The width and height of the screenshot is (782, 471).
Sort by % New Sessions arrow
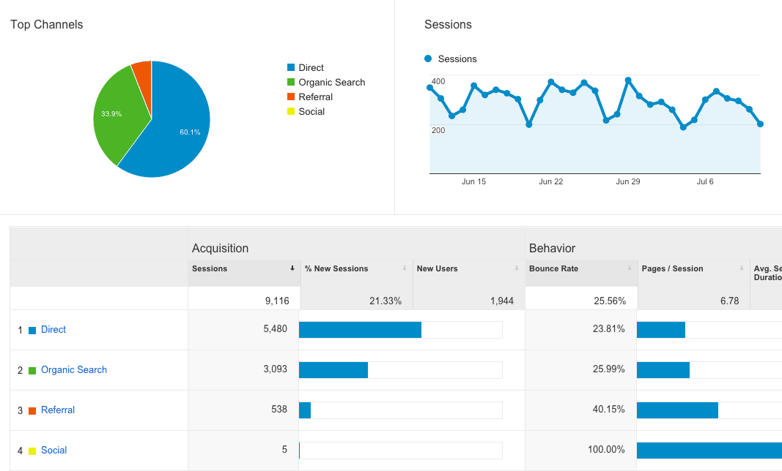(405, 269)
